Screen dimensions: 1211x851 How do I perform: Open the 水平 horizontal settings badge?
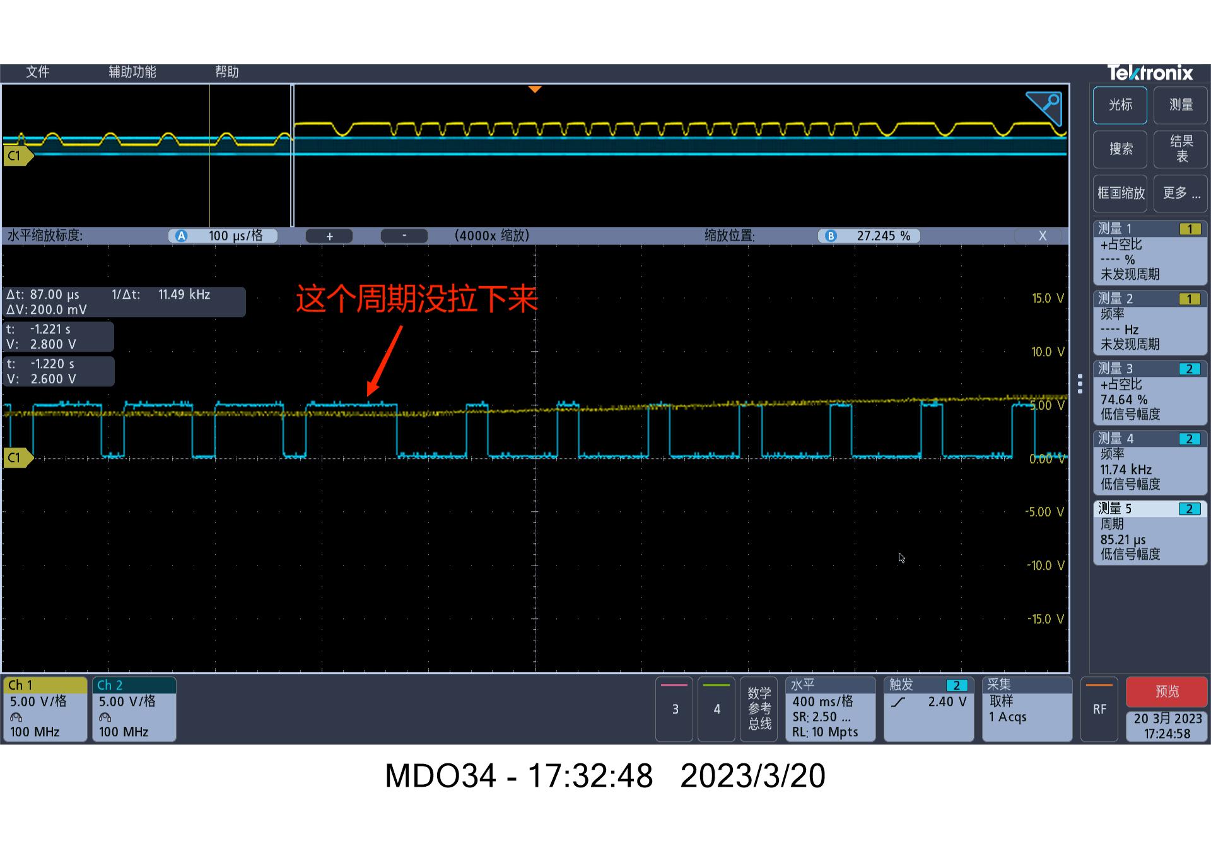[830, 709]
